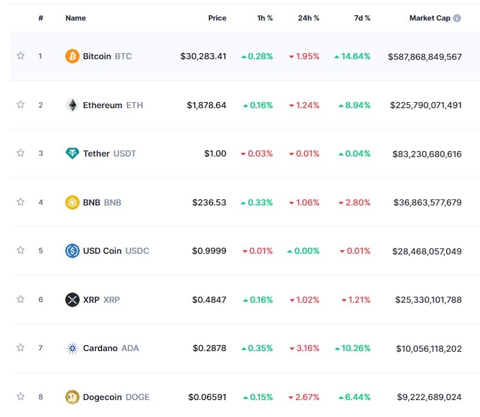
Task: Click the XRP logo icon
Action: click(72, 300)
